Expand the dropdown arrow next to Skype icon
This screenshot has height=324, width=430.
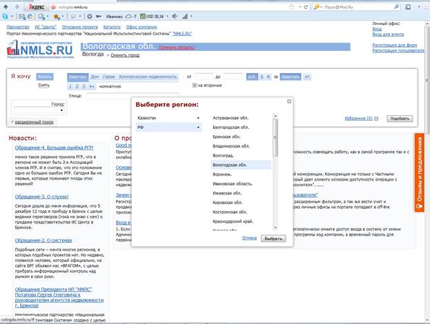coord(12,17)
